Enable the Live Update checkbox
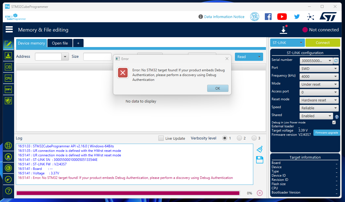This screenshot has width=345, height=202. pyautogui.click(x=161, y=138)
